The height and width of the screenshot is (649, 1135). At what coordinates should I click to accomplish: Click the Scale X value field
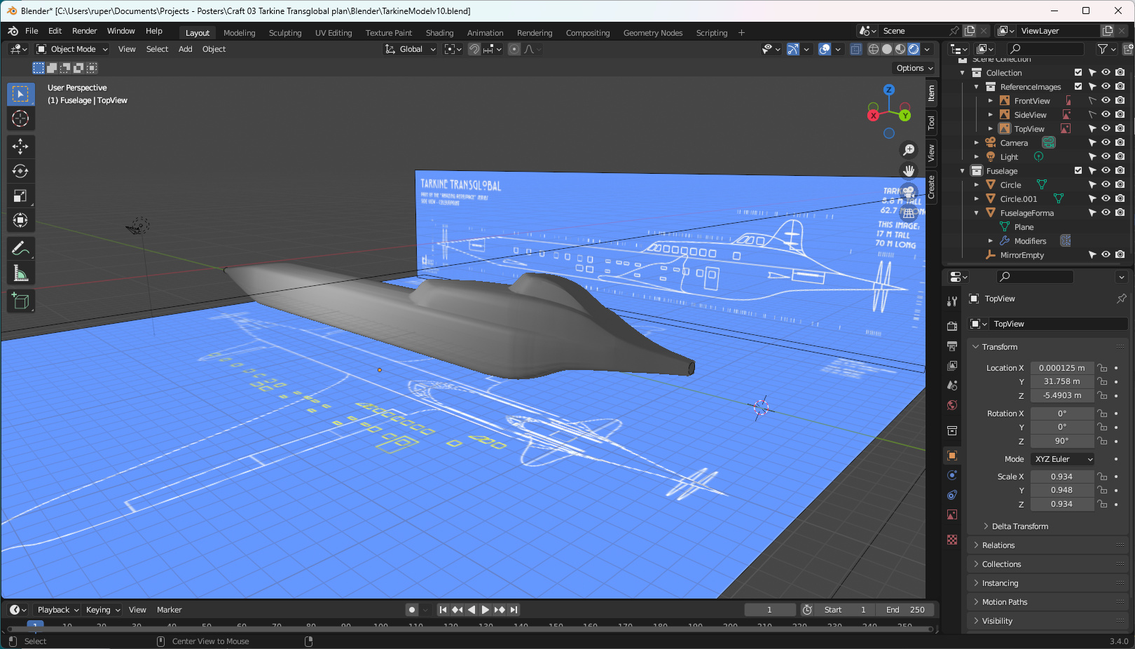coord(1062,477)
